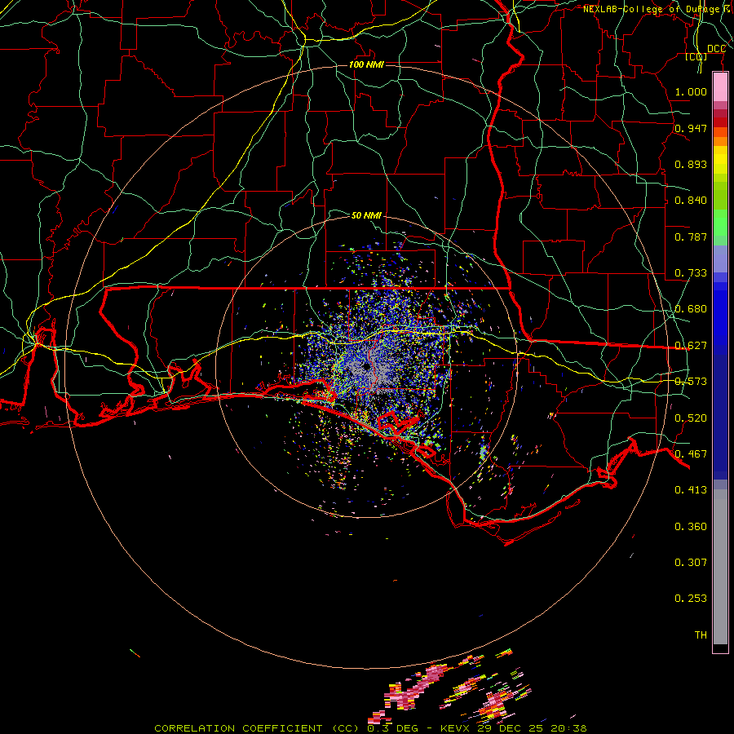Click the 0.840 legend value
Viewport: 734px width, 734px height.
click(x=691, y=201)
